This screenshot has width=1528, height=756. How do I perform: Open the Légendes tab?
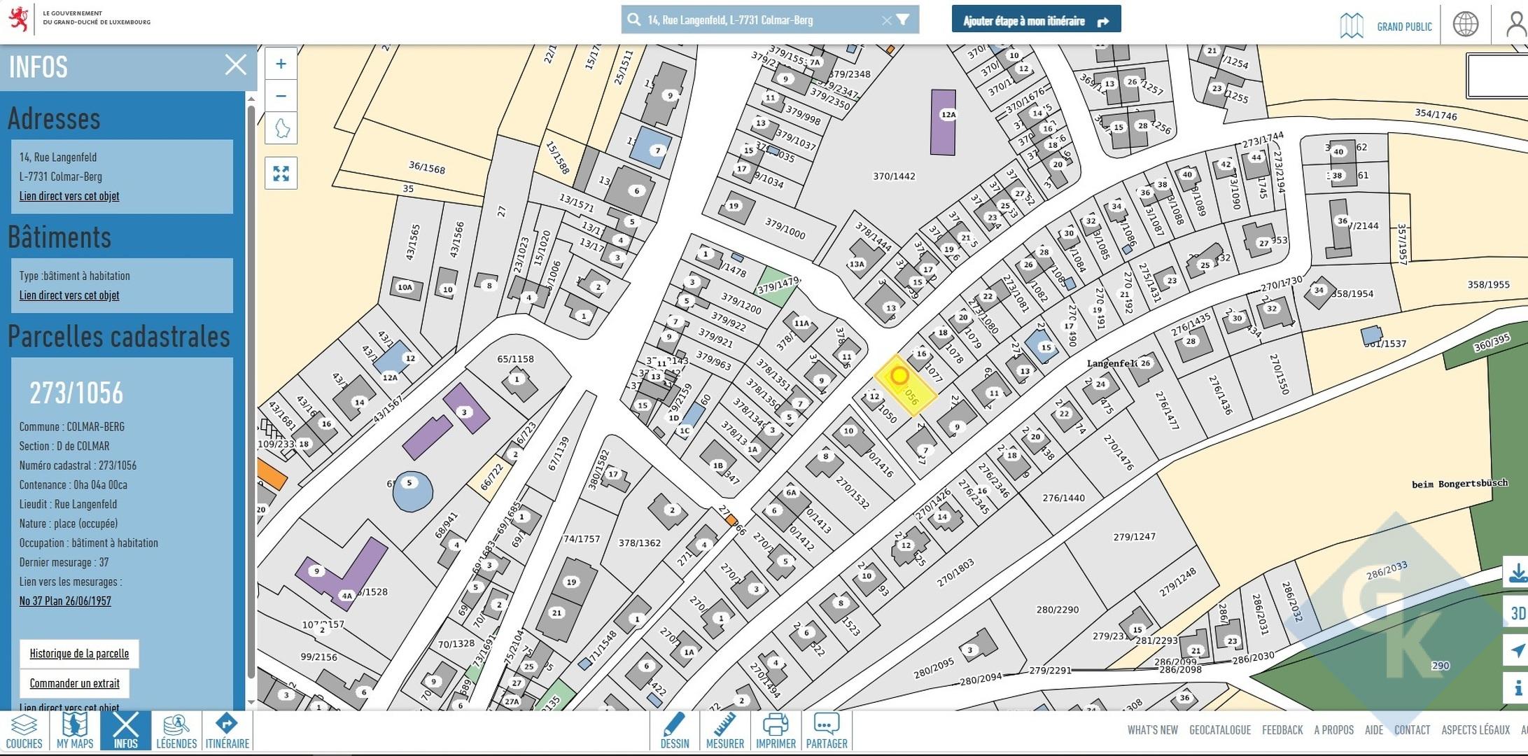coord(176,731)
